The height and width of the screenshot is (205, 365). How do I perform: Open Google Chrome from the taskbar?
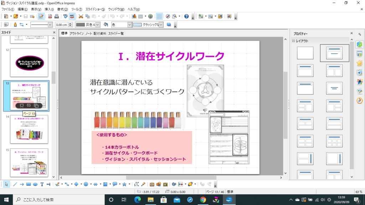[203, 199]
